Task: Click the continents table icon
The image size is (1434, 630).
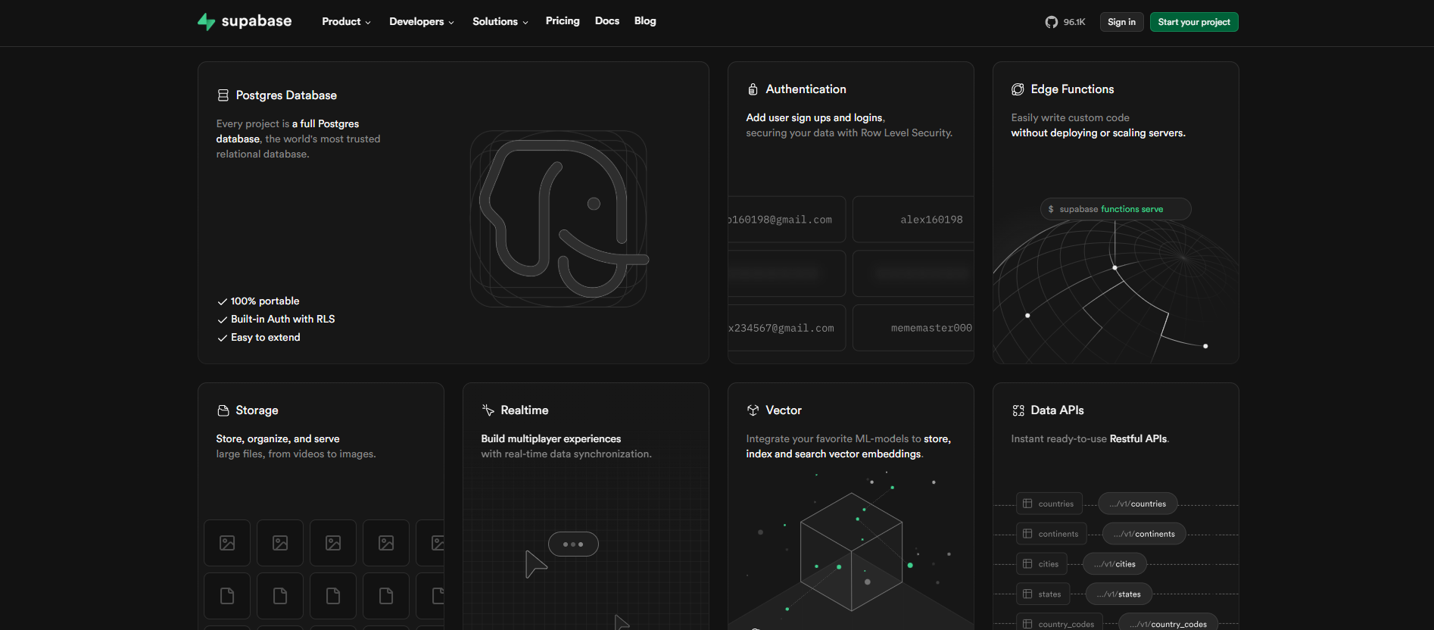Action: click(x=1027, y=534)
